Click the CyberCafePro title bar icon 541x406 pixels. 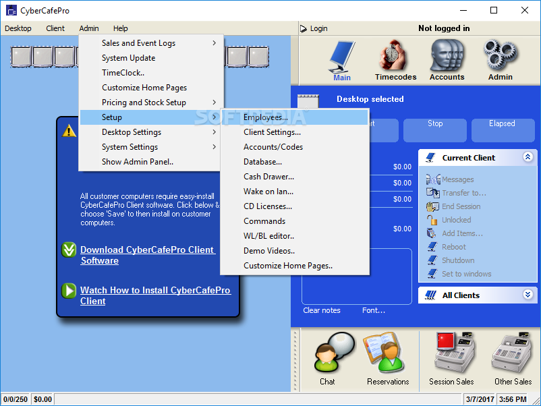[x=11, y=10]
